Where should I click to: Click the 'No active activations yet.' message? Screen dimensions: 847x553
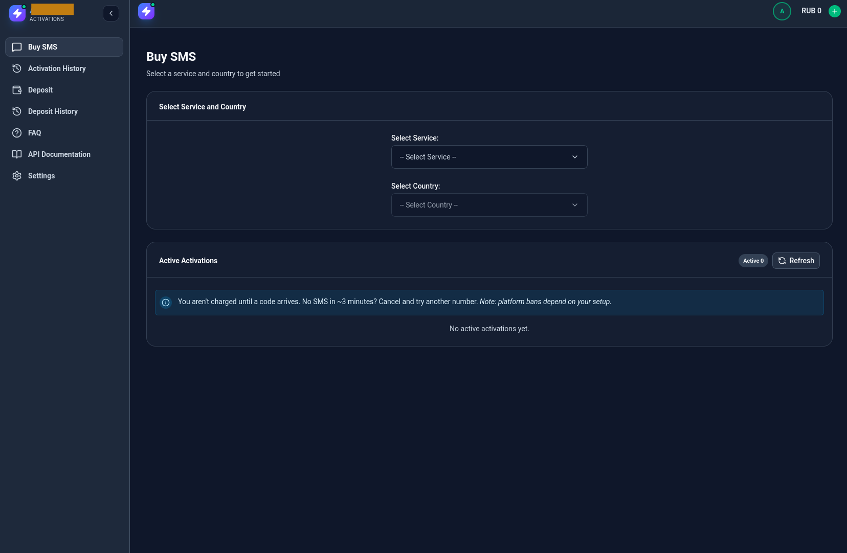click(x=489, y=329)
